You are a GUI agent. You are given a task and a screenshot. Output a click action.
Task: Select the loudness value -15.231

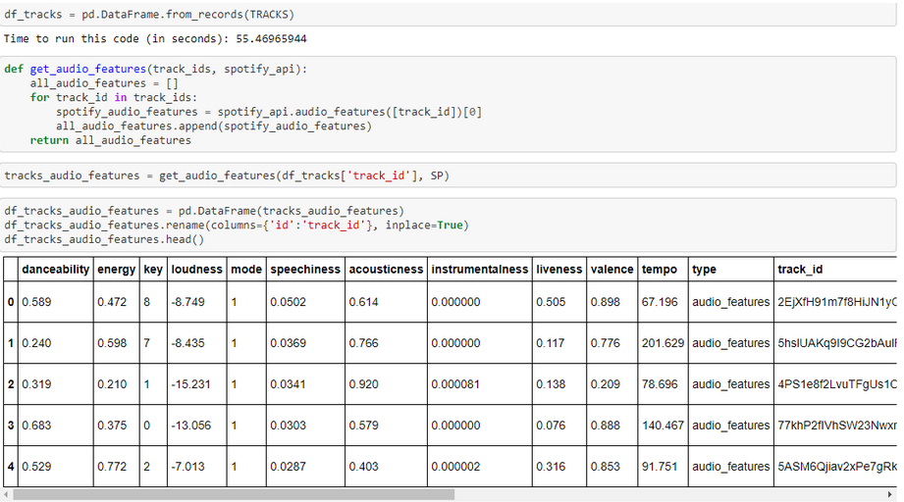190,384
